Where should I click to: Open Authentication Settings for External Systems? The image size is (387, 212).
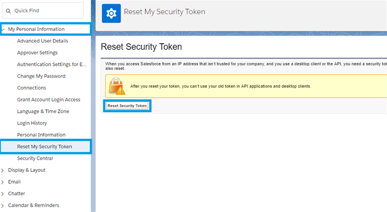[x=52, y=64]
